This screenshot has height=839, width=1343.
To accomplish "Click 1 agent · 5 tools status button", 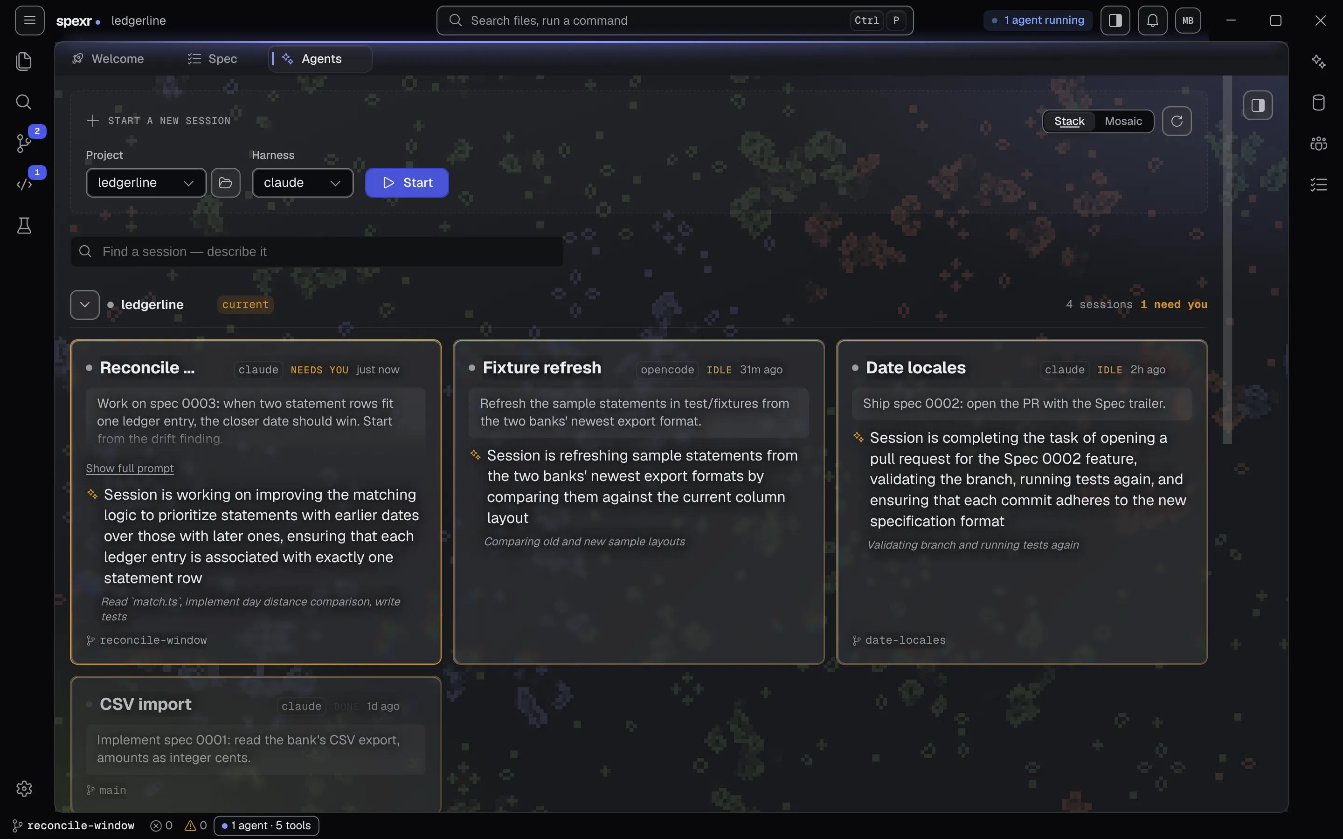I will pyautogui.click(x=266, y=825).
